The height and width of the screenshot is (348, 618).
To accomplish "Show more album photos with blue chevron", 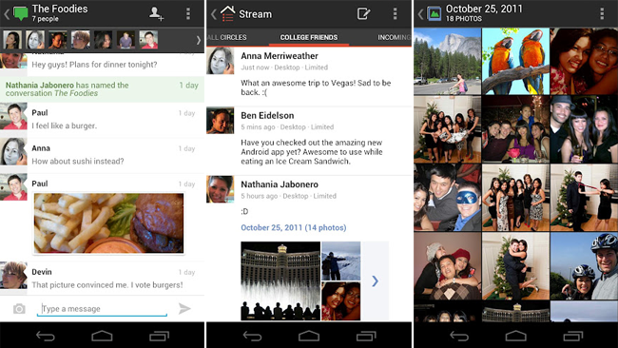I will point(376,281).
